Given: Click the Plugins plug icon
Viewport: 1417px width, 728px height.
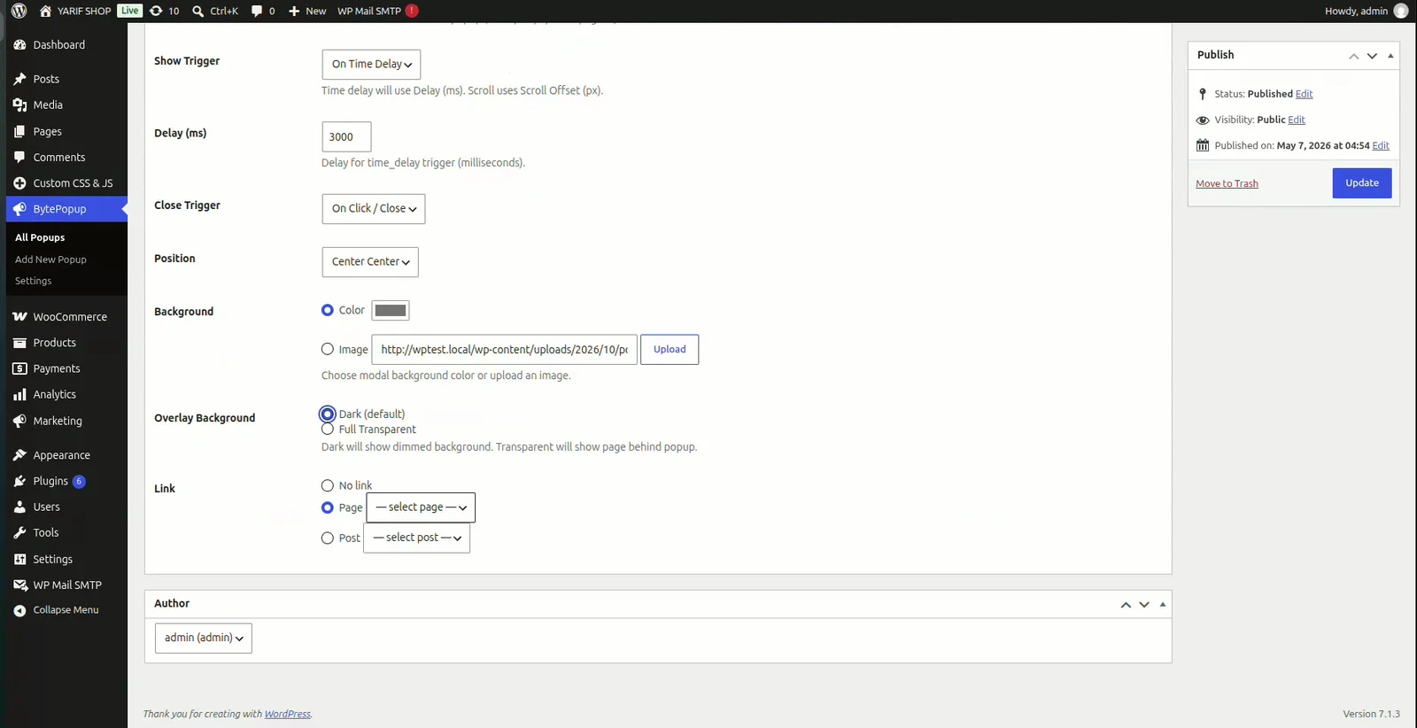Looking at the screenshot, I should pos(19,481).
